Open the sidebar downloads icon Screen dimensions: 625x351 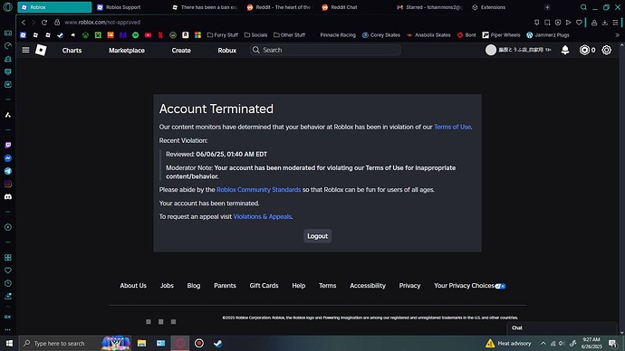(8, 297)
